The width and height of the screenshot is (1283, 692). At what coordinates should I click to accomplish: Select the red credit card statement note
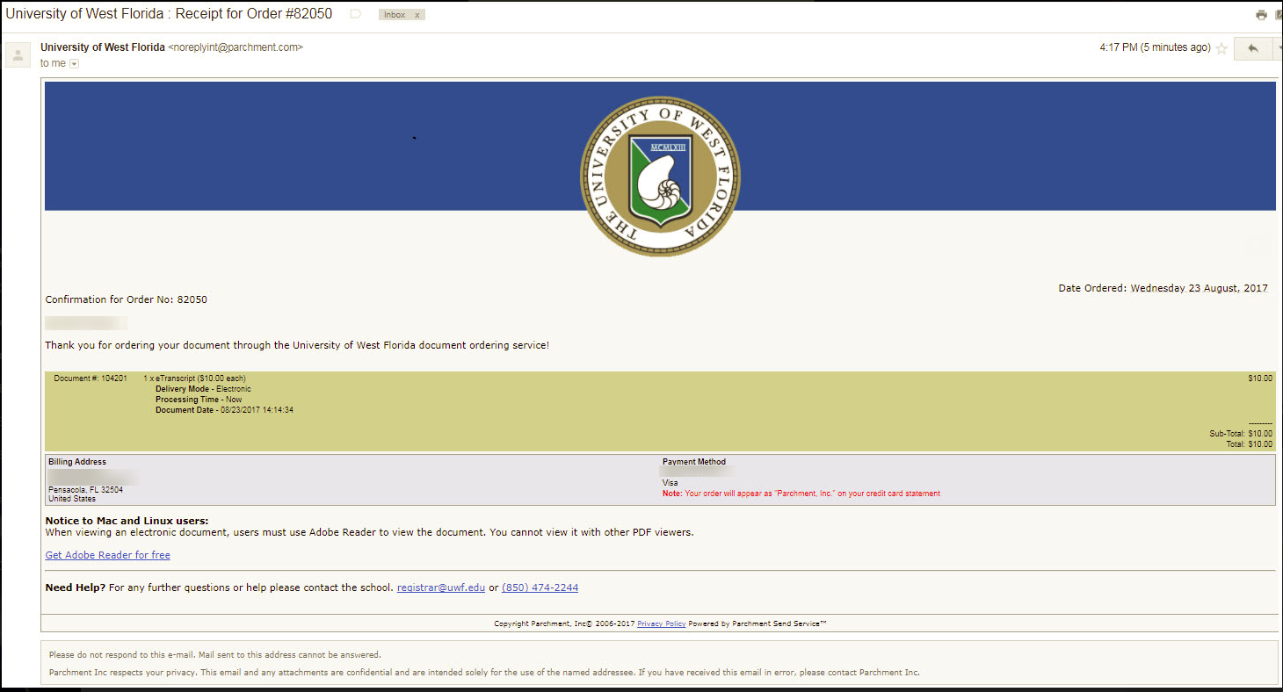801,494
